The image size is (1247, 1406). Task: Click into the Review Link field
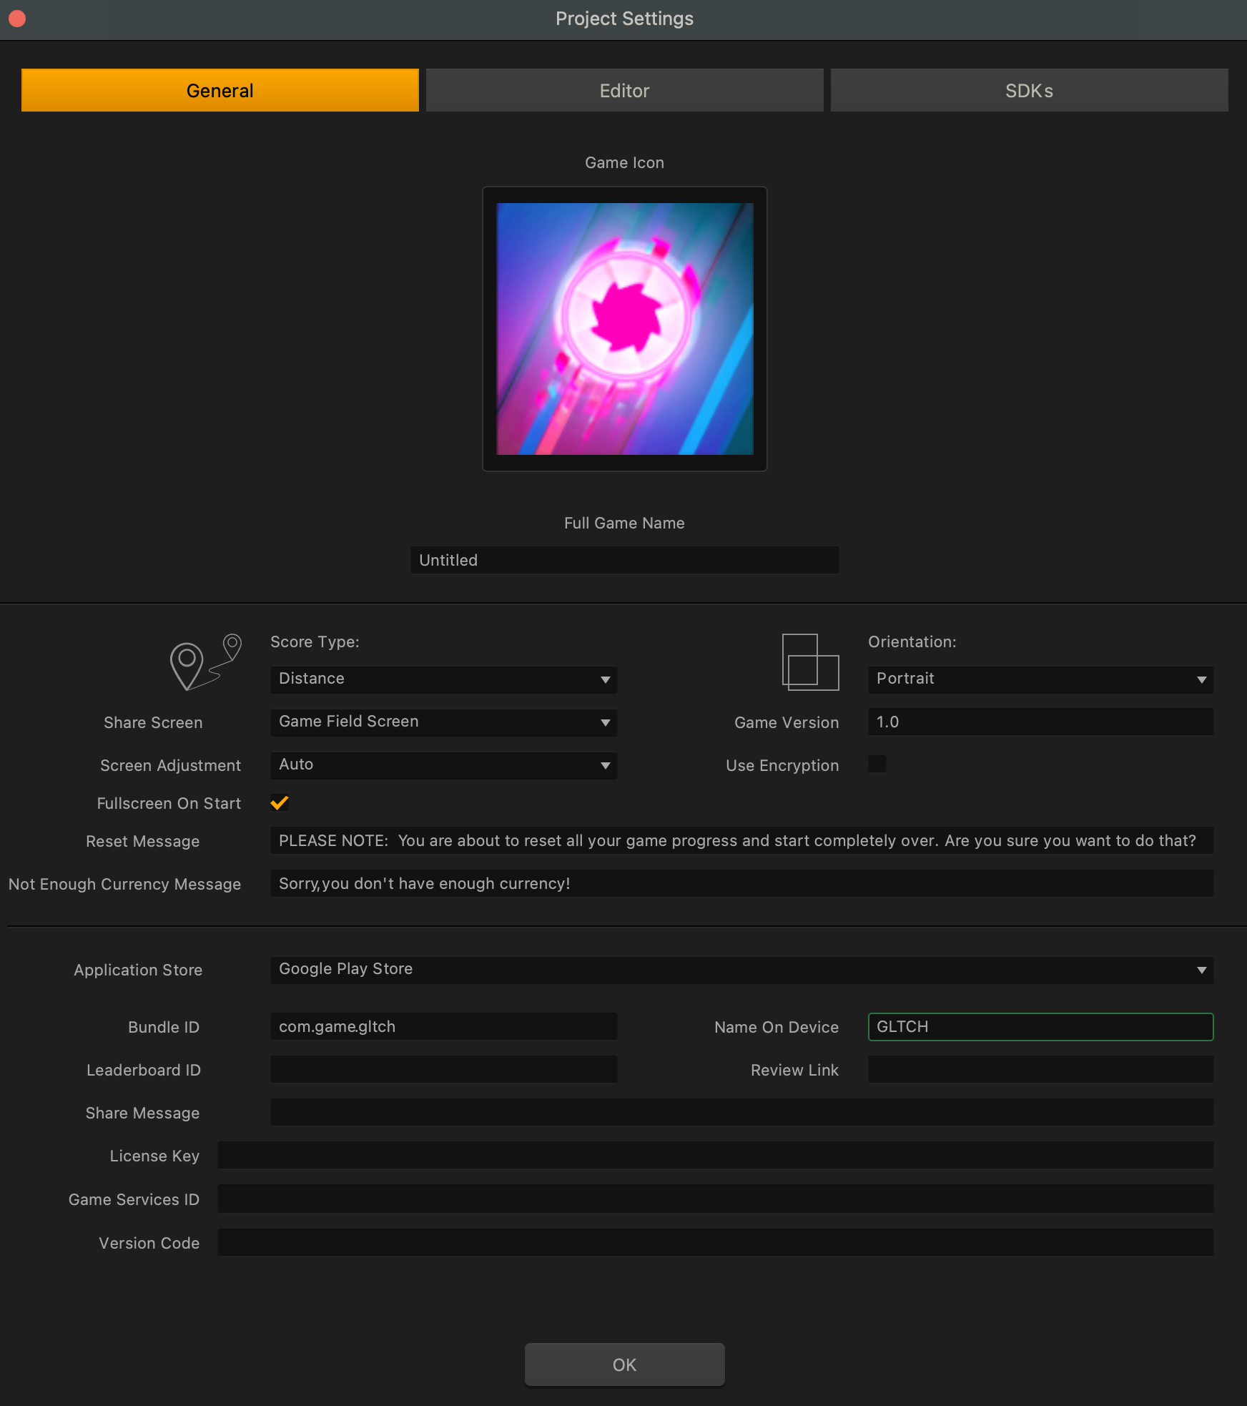(x=1040, y=1070)
